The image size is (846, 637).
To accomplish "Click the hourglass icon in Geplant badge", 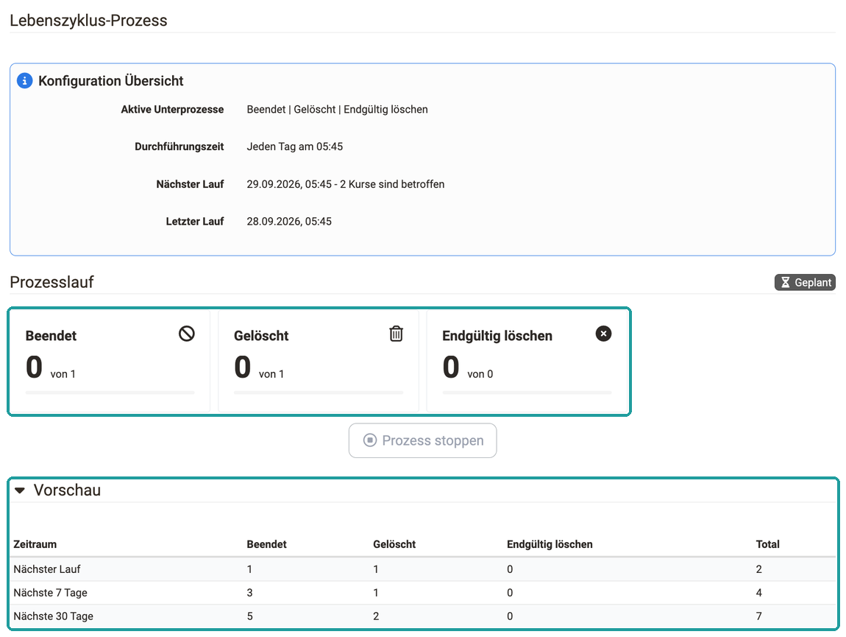I will coord(786,283).
